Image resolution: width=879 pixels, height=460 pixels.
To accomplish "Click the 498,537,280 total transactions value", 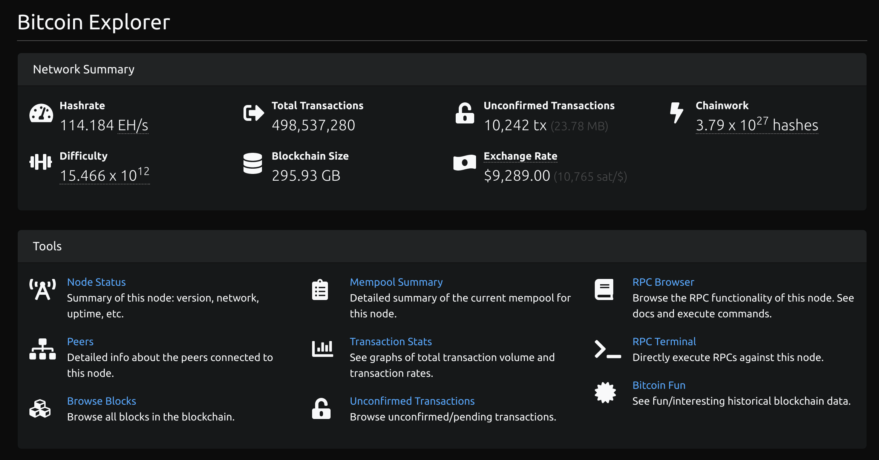I will pyautogui.click(x=314, y=125).
